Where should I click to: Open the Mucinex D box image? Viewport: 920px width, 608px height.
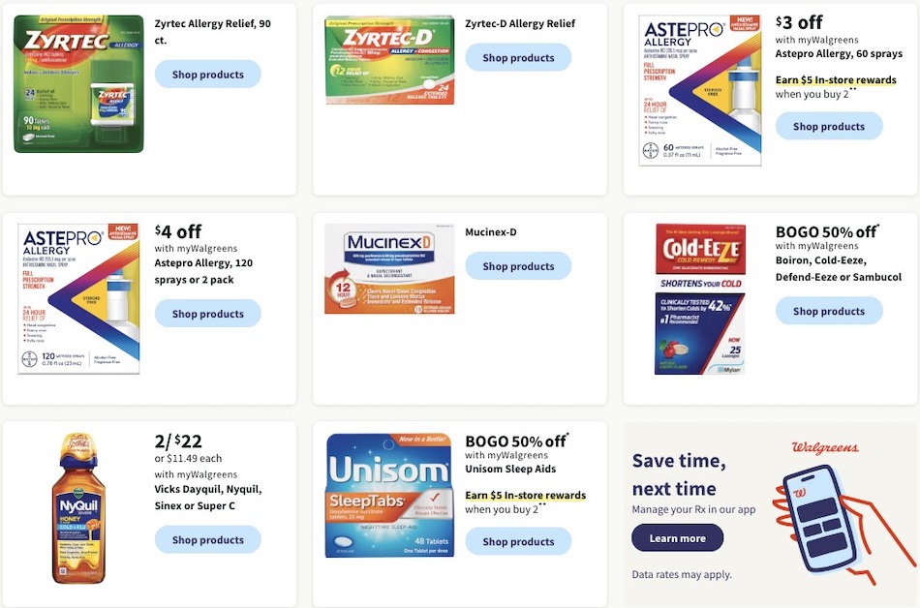click(389, 268)
